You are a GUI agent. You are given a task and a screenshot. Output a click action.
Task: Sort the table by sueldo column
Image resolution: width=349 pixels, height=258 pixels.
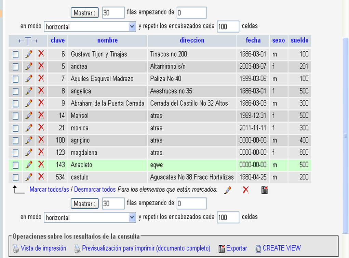click(299, 40)
